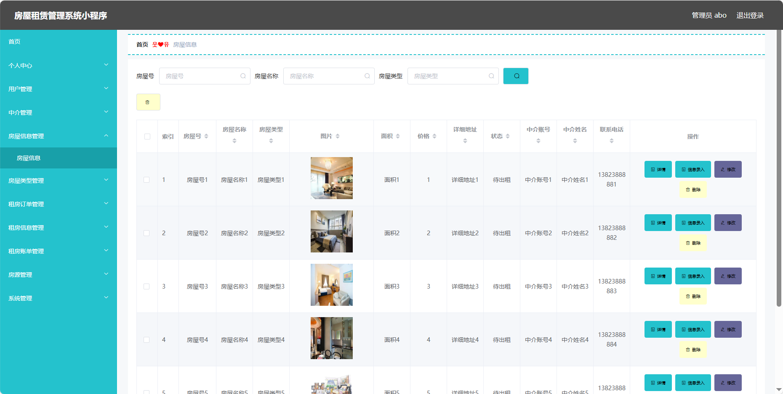
Task: Open 详情 for 房屋号3 row
Action: [x=658, y=276]
